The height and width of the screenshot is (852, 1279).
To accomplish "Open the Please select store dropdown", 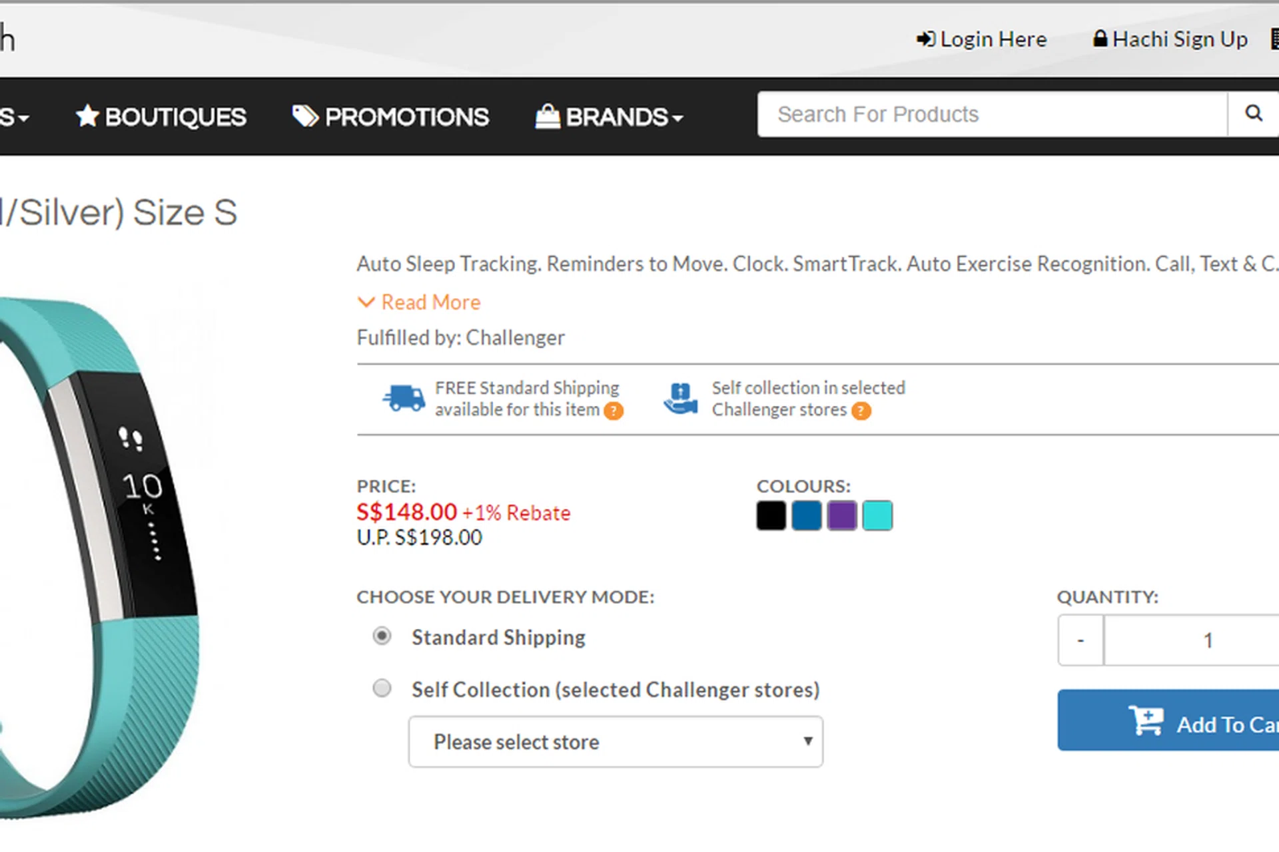I will point(615,742).
